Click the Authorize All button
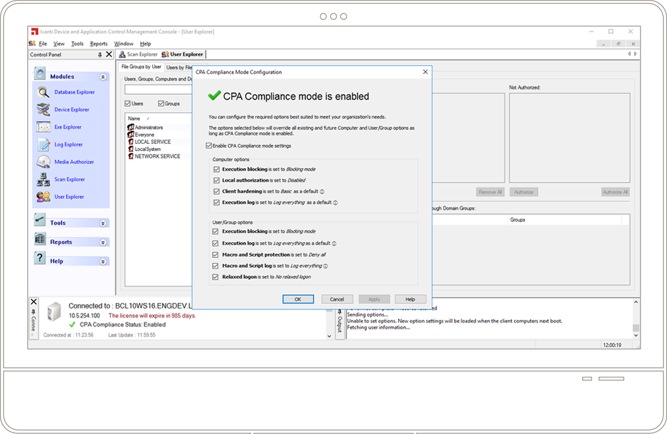 615,192
